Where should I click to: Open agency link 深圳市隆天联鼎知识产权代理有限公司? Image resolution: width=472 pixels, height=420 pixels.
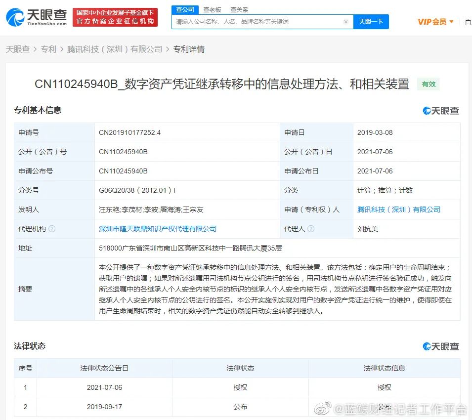158,229
